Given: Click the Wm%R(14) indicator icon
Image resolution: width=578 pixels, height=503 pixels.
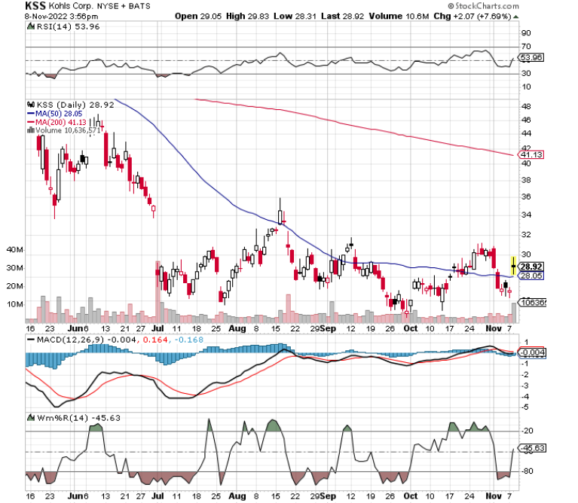Looking at the screenshot, I should [31, 418].
